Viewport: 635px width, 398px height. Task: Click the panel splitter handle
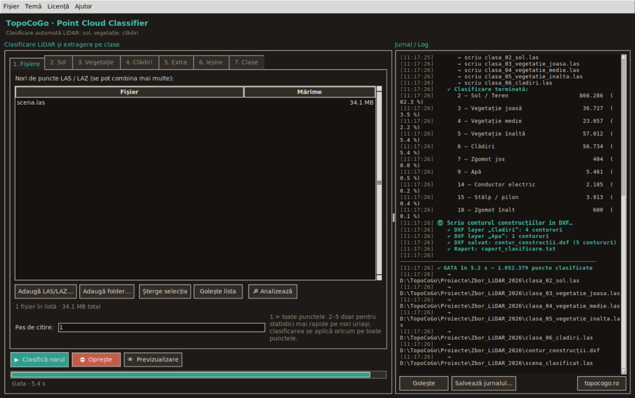click(393, 218)
